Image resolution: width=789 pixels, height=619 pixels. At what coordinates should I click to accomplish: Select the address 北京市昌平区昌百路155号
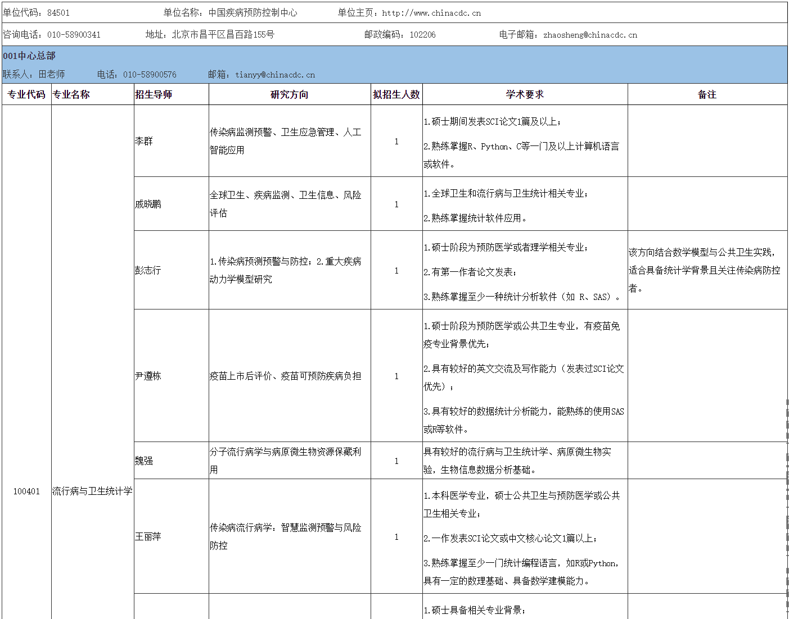223,35
